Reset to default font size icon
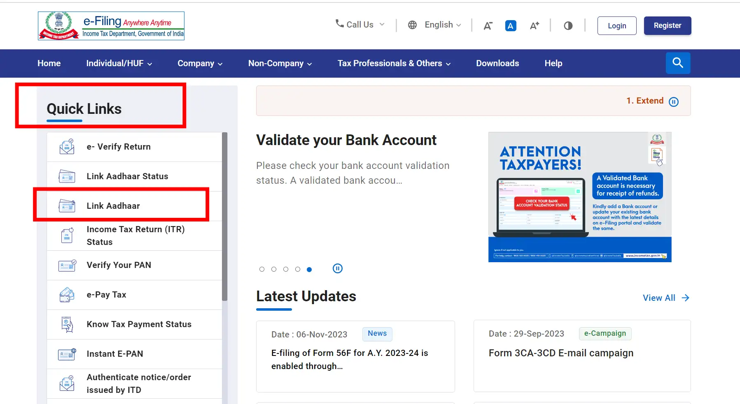This screenshot has height=404, width=740. [511, 26]
